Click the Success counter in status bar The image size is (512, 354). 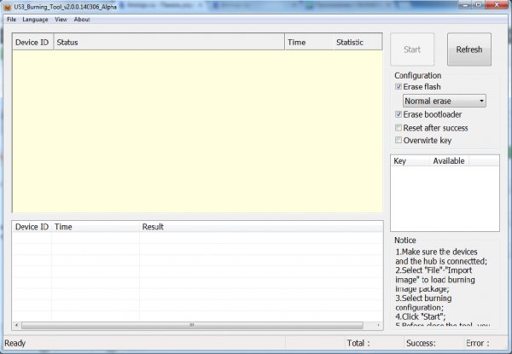[x=421, y=343]
